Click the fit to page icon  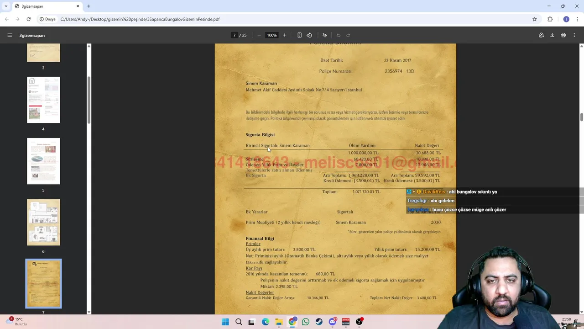[299, 35]
